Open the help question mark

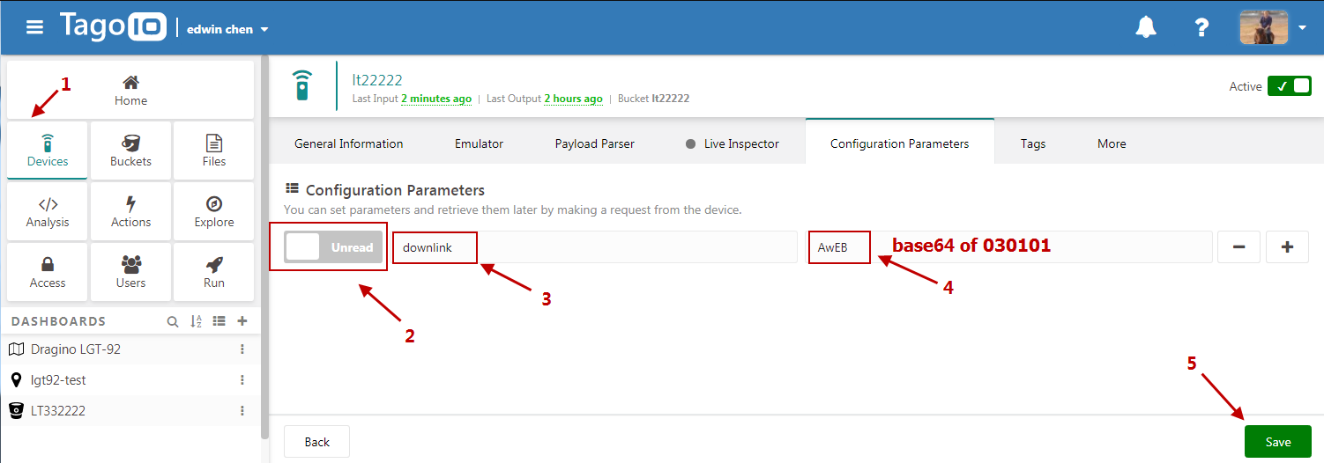pos(1201,27)
